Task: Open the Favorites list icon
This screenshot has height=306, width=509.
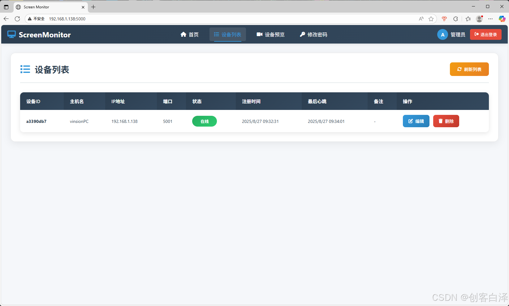Action: pos(468,19)
